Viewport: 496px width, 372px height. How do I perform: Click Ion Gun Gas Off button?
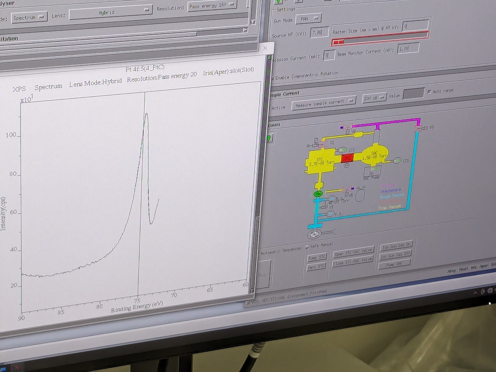[395, 255]
